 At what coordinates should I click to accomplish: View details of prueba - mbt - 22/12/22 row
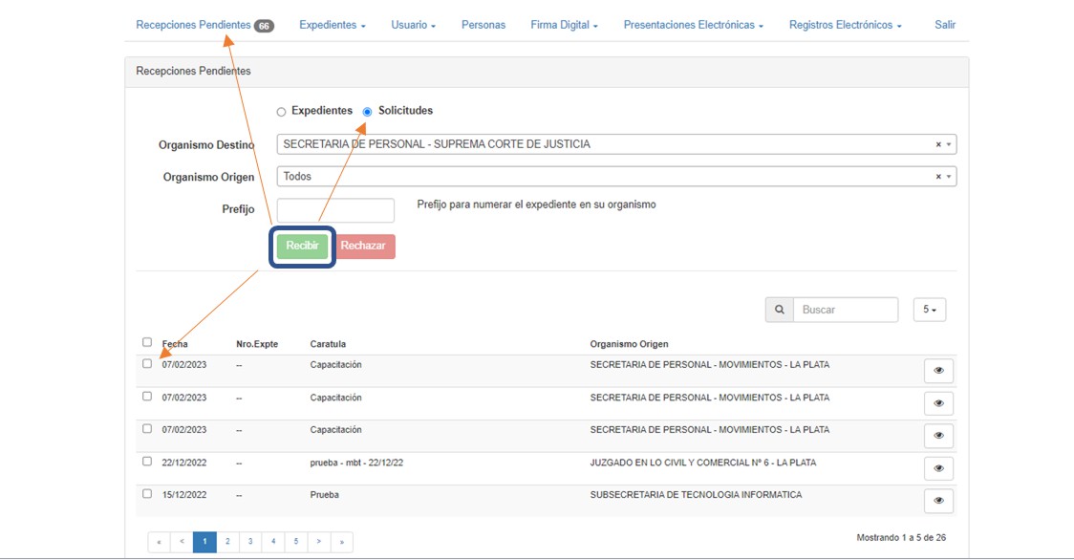point(938,468)
